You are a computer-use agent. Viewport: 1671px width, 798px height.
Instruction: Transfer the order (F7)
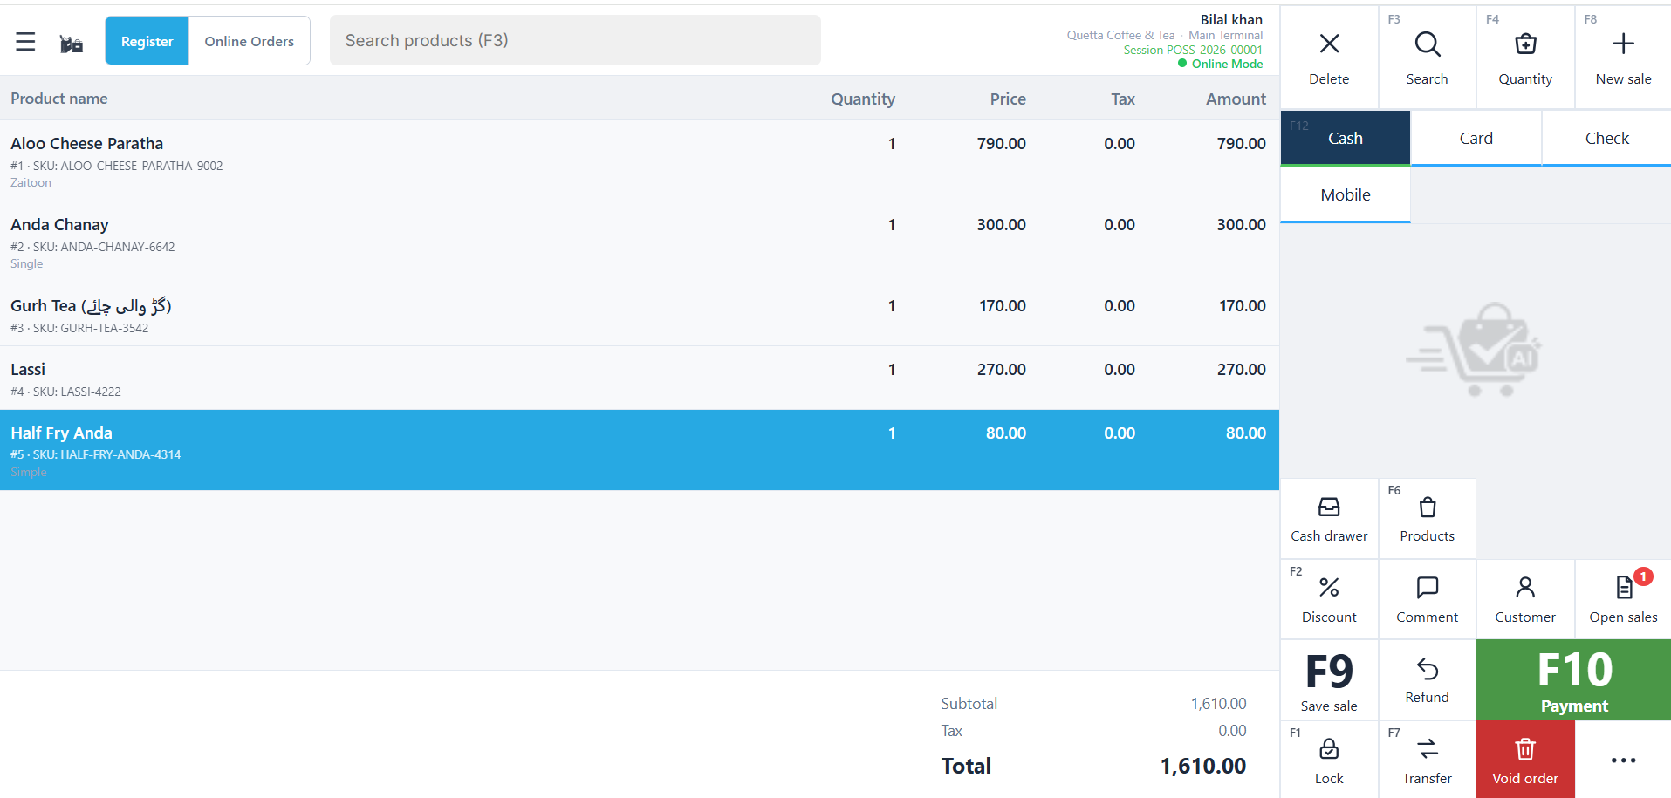1427,760
